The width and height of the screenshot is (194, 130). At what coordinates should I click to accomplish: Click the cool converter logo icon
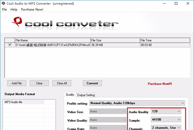(x=17, y=22)
